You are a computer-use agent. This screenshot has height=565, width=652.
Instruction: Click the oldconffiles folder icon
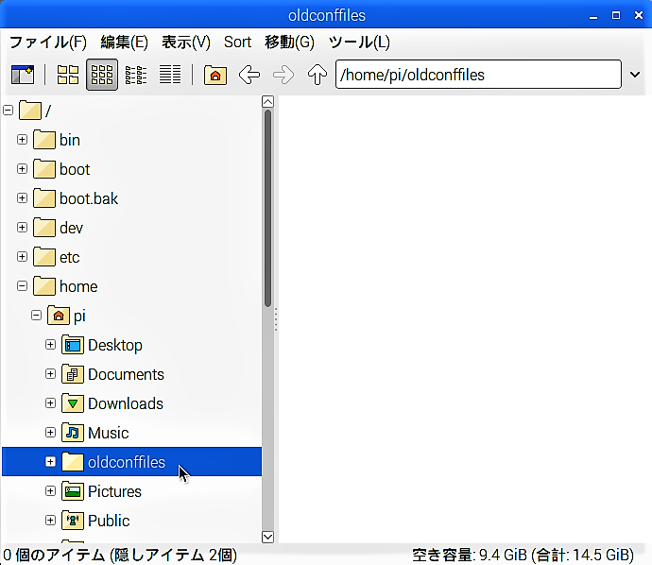click(x=73, y=462)
